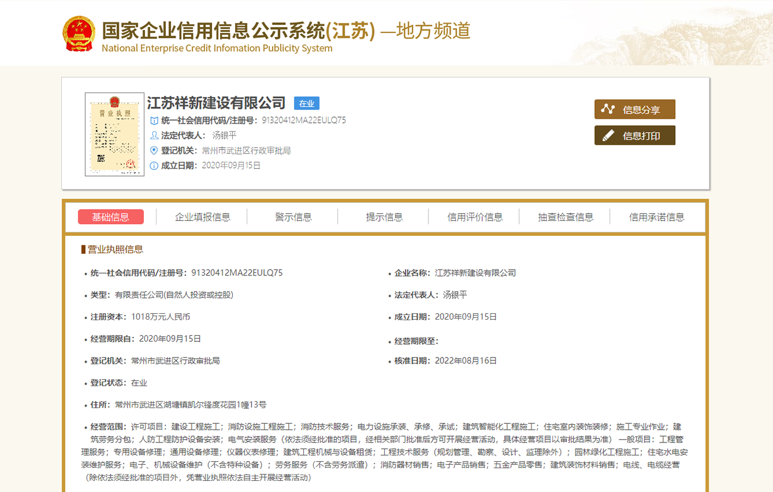Switch to the 企业填报信息 tab

pos(203,217)
